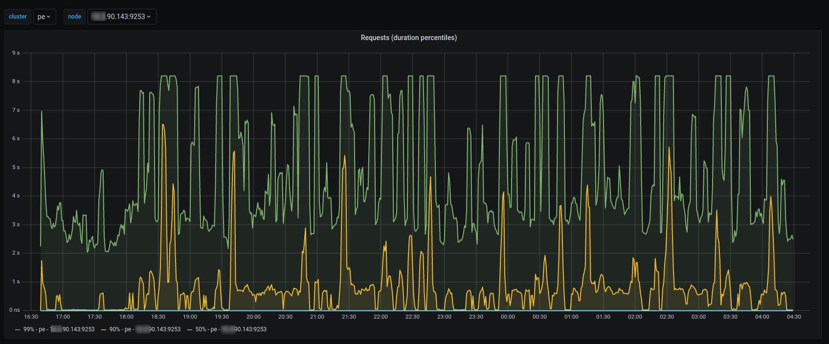
Task: Toggle the 99% series in the legend
Action: 59,329
